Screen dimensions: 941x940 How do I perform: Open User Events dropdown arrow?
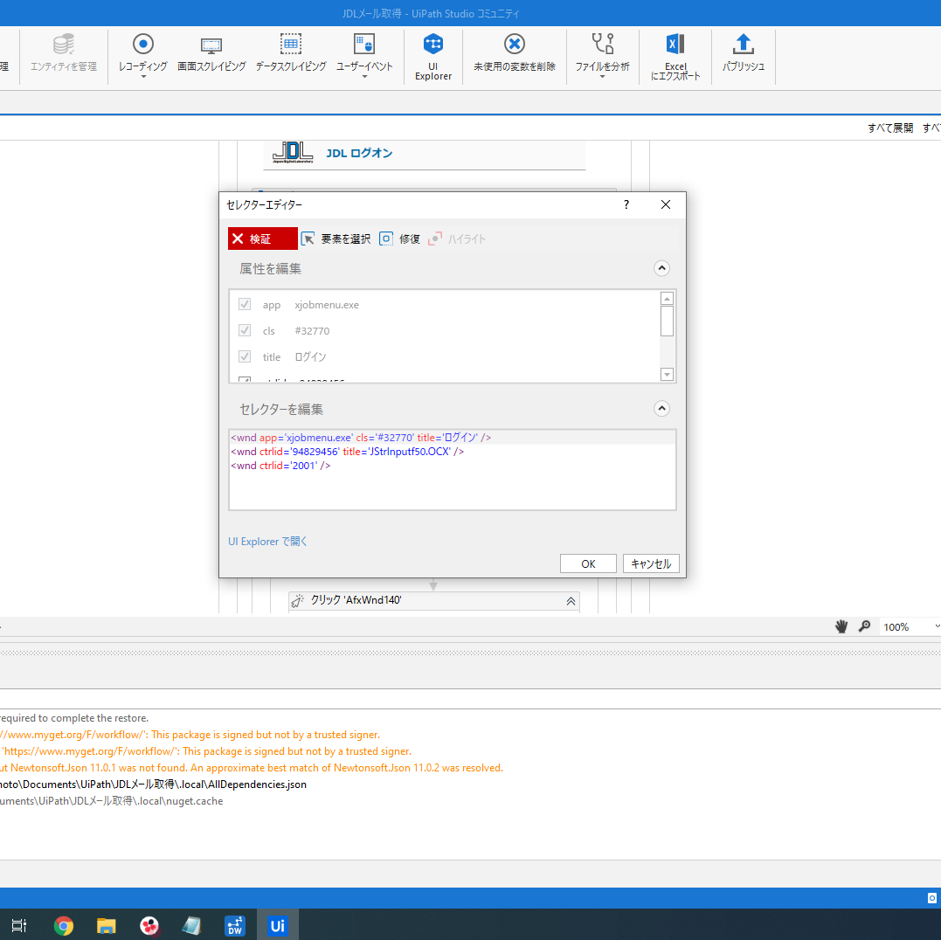364,77
